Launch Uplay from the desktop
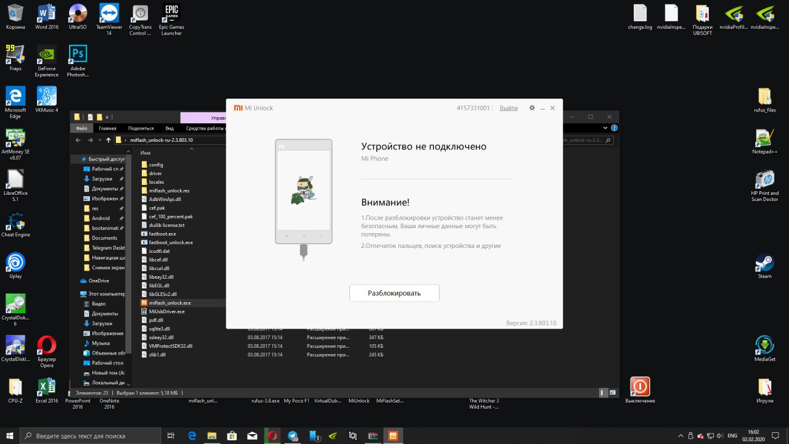 pos(15,266)
